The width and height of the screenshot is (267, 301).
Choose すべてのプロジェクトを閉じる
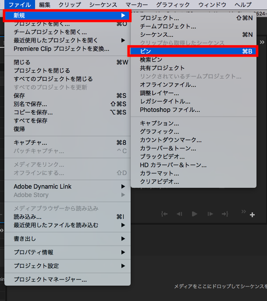68,79
